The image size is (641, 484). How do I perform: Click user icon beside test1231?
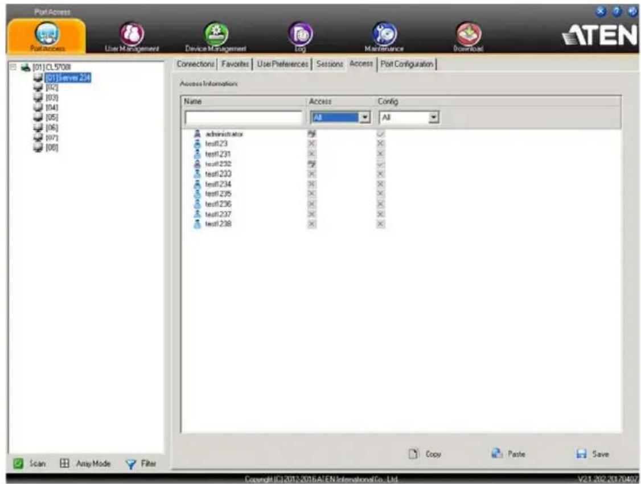pyautogui.click(x=197, y=154)
